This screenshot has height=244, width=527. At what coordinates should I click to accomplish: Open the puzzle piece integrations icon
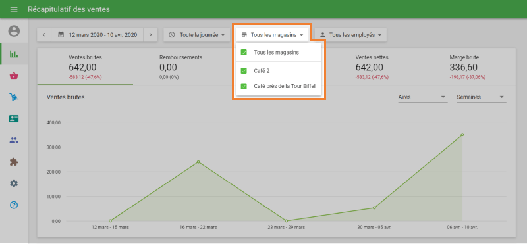(14, 162)
